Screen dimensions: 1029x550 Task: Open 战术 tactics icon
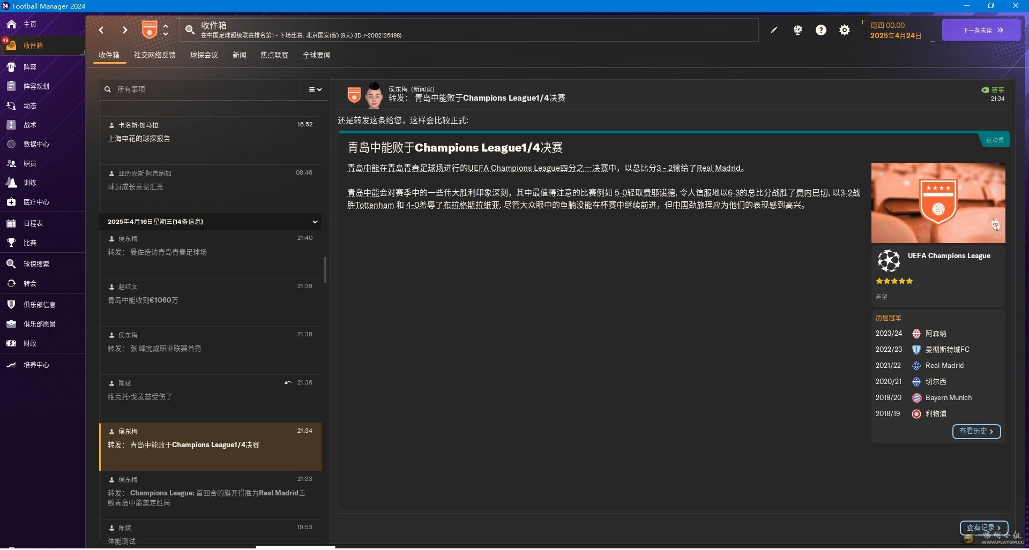click(11, 125)
